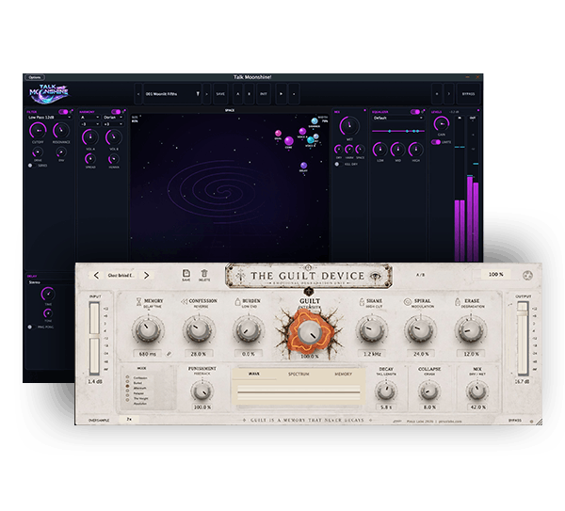The image size is (565, 511).
Task: Toggle Ping Pong switch in Delay section
Action: pos(30,327)
